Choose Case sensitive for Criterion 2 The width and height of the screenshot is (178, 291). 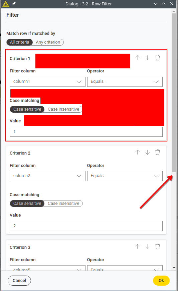(27, 203)
